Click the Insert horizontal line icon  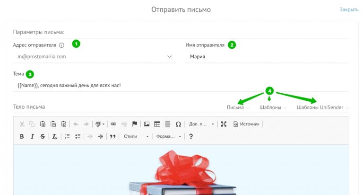168,124
